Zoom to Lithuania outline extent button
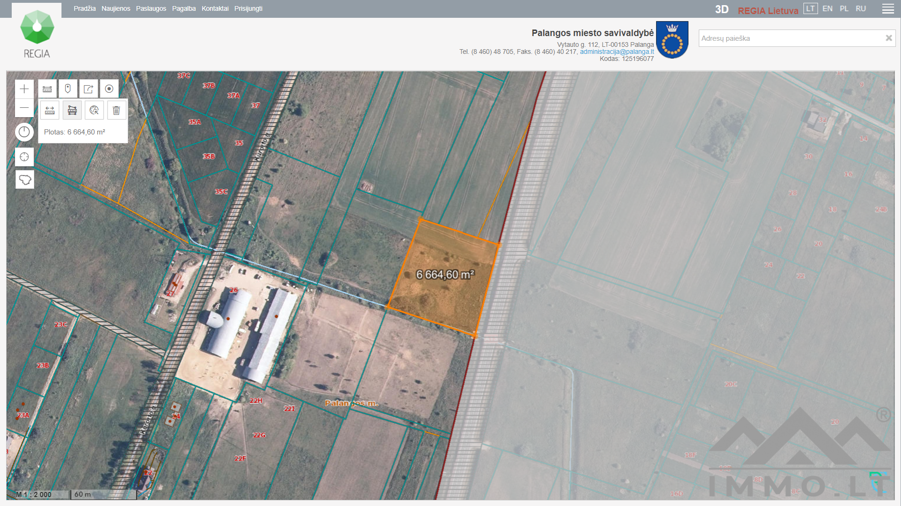The height and width of the screenshot is (506, 901). tap(24, 179)
